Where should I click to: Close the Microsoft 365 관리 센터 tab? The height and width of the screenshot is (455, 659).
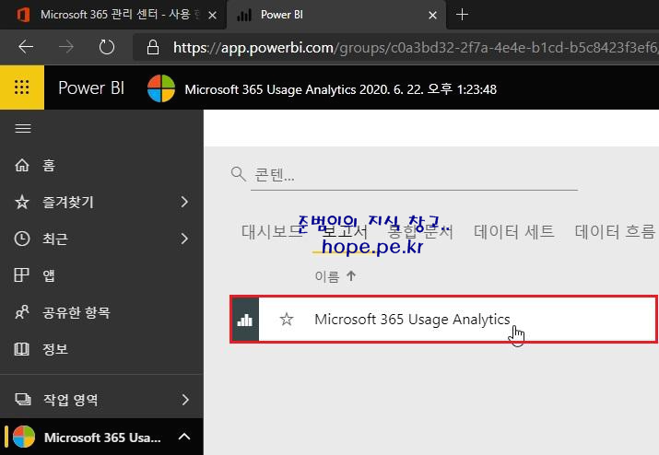coord(213,15)
